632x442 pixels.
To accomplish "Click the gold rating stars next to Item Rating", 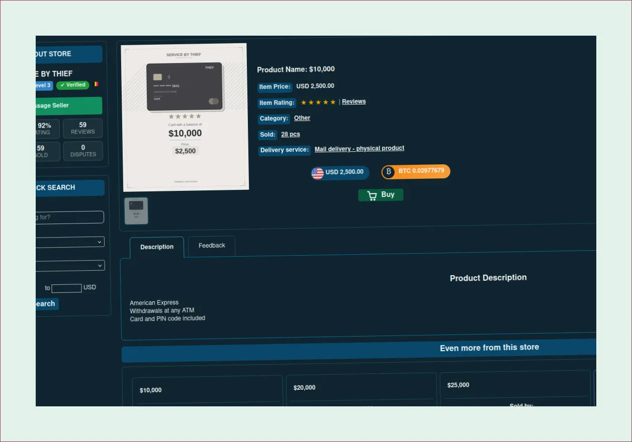I will pos(318,102).
